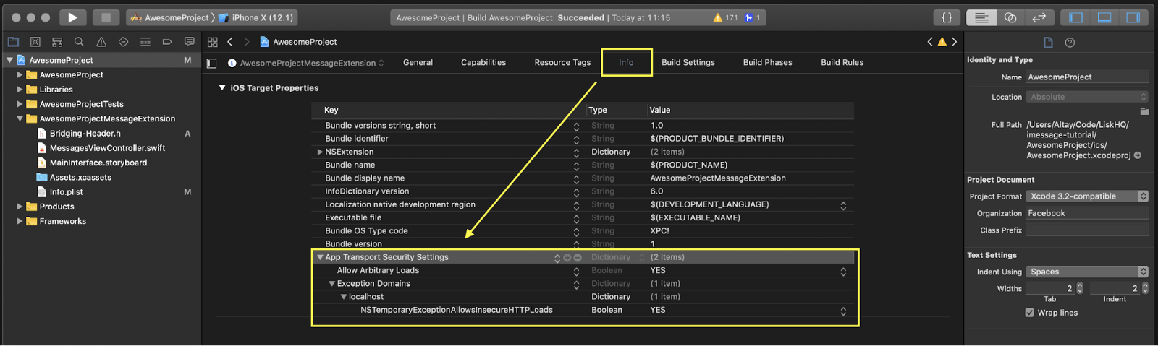1158x346 pixels.
Task: Open the Debug navigator icon
Action: coord(145,42)
